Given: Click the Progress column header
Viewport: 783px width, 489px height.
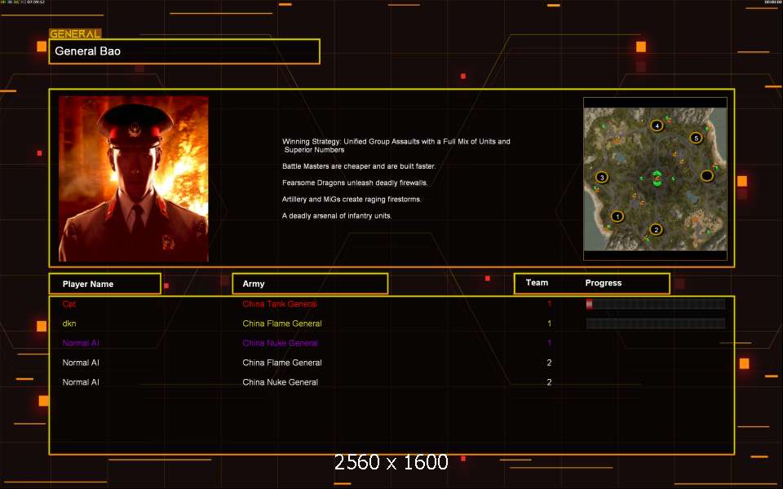Looking at the screenshot, I should [604, 283].
